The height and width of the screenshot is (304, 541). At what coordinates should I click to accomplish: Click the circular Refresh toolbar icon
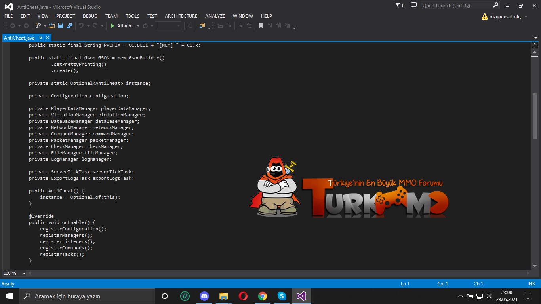(x=145, y=26)
